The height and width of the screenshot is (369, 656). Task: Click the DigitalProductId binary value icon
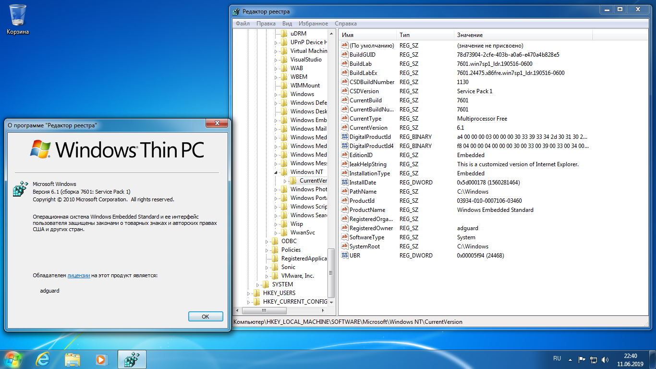click(x=344, y=136)
